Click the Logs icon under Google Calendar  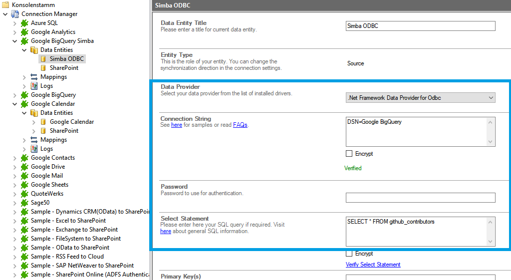pyautogui.click(x=34, y=149)
